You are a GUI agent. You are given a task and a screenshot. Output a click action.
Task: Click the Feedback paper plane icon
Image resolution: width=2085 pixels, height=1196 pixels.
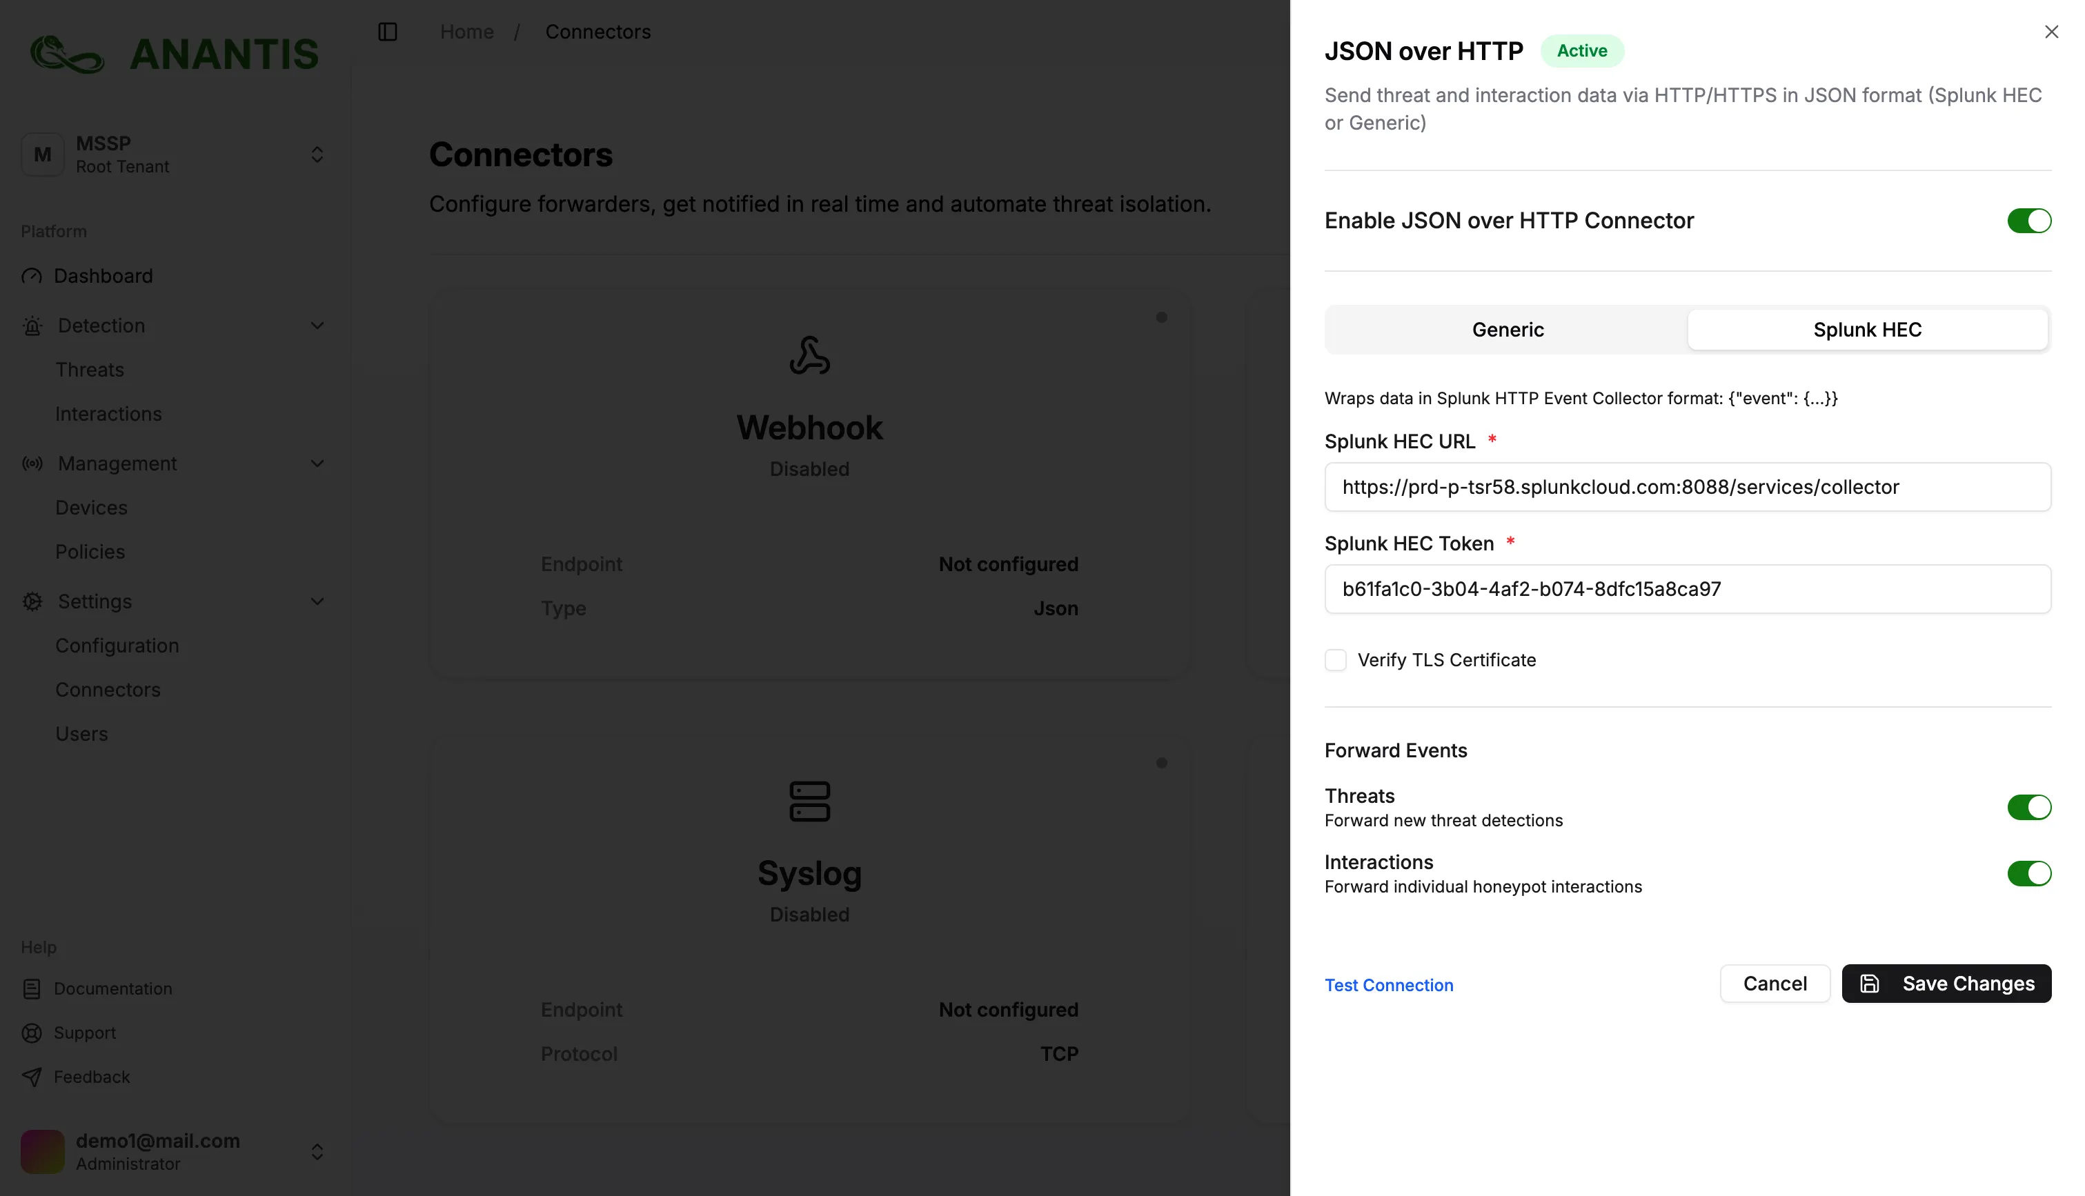[32, 1077]
